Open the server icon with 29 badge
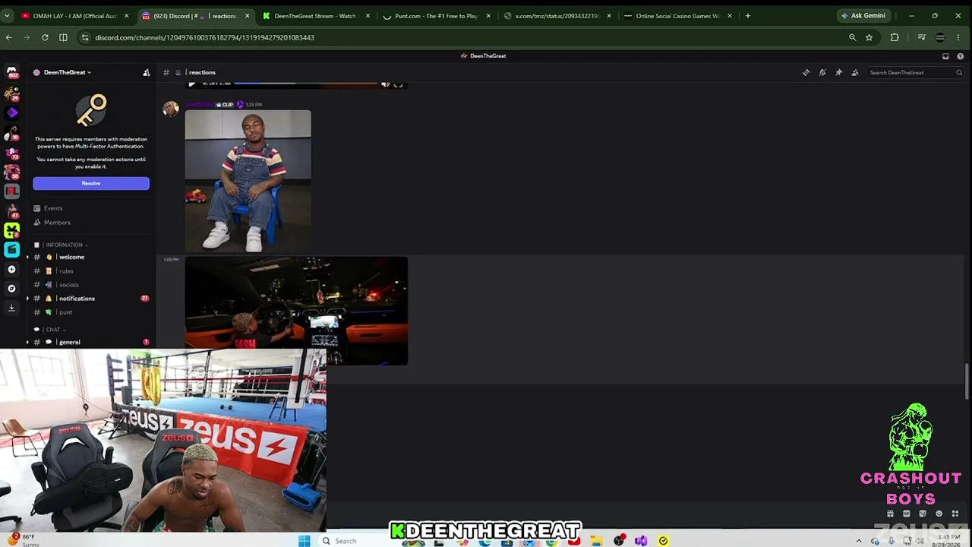Image resolution: width=972 pixels, height=547 pixels. [x=11, y=93]
